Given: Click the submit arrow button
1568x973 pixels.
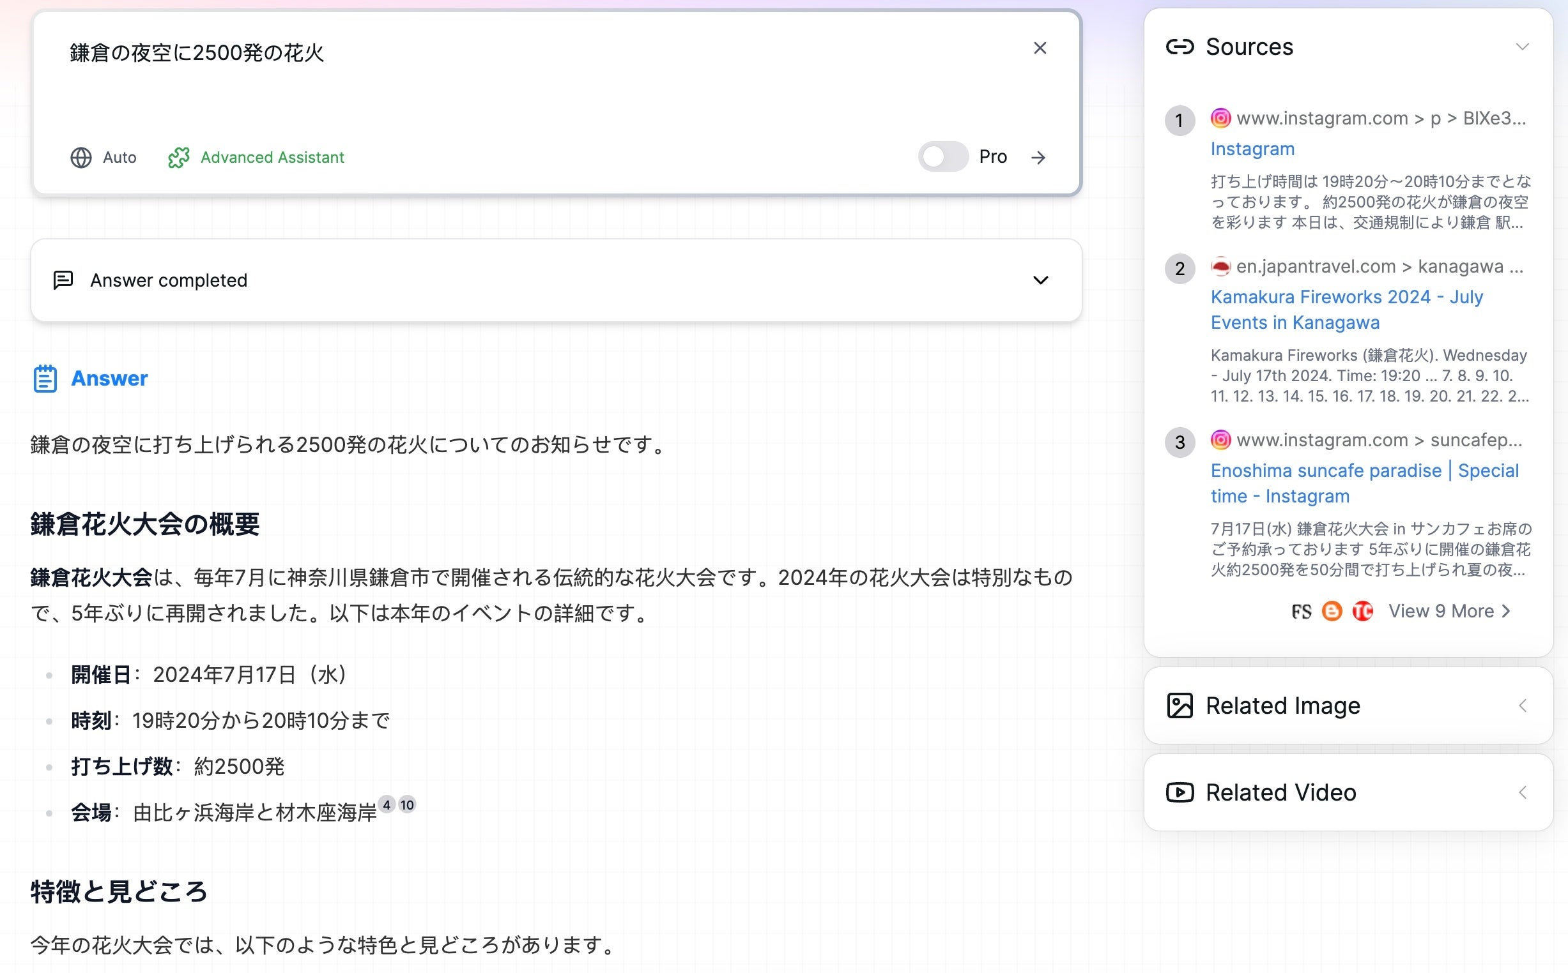Looking at the screenshot, I should (x=1038, y=157).
